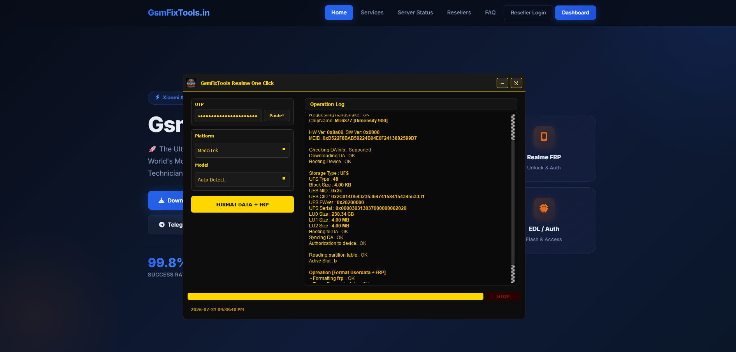
Task: Open the FAQ nav item
Action: click(x=490, y=12)
